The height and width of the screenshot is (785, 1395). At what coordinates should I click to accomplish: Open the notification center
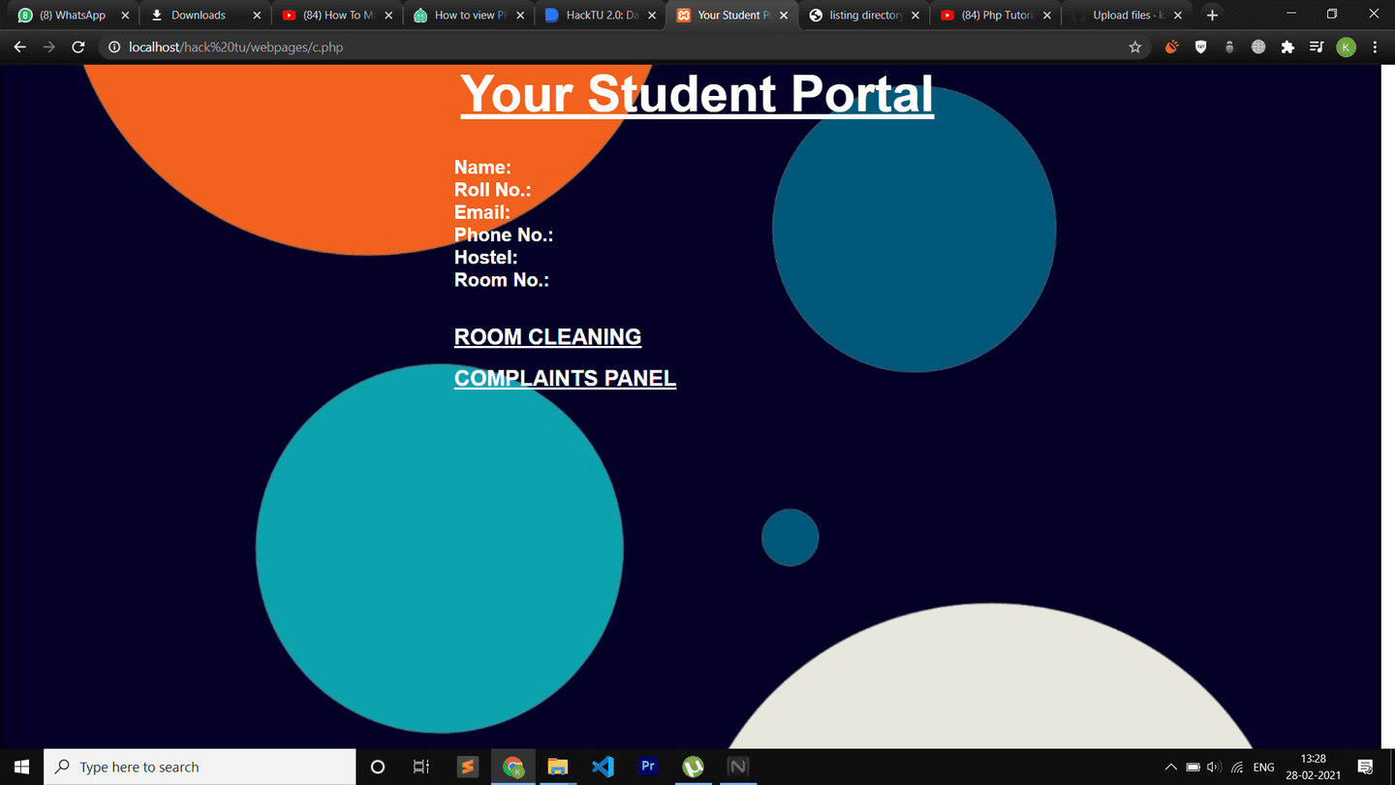coord(1366,767)
